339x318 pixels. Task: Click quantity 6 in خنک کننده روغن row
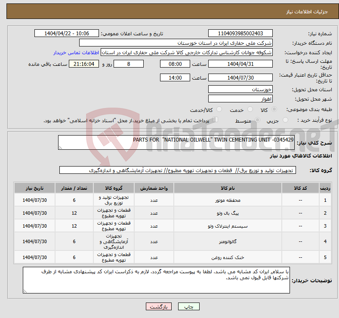tap(74, 257)
